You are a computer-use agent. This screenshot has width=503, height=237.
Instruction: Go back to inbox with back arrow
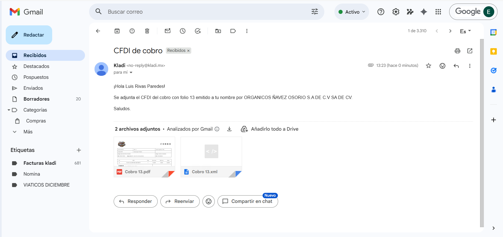[x=98, y=31]
